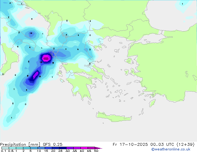Select the 25–30 mm dark navy swatch

(62, 148)
